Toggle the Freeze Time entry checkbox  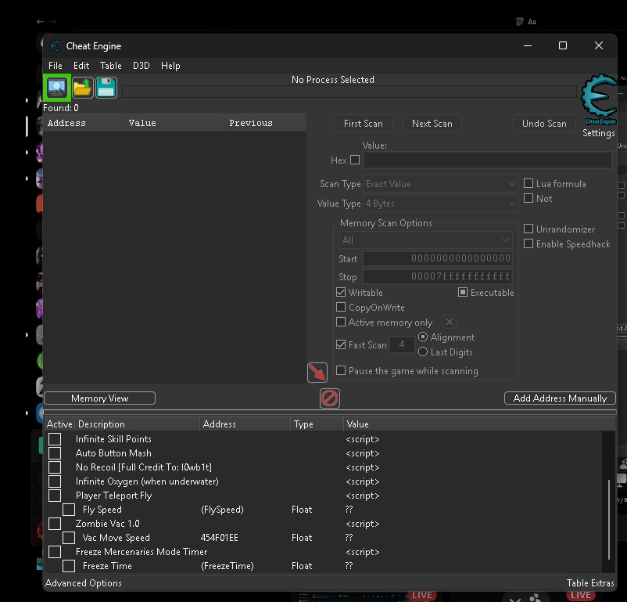(69, 566)
